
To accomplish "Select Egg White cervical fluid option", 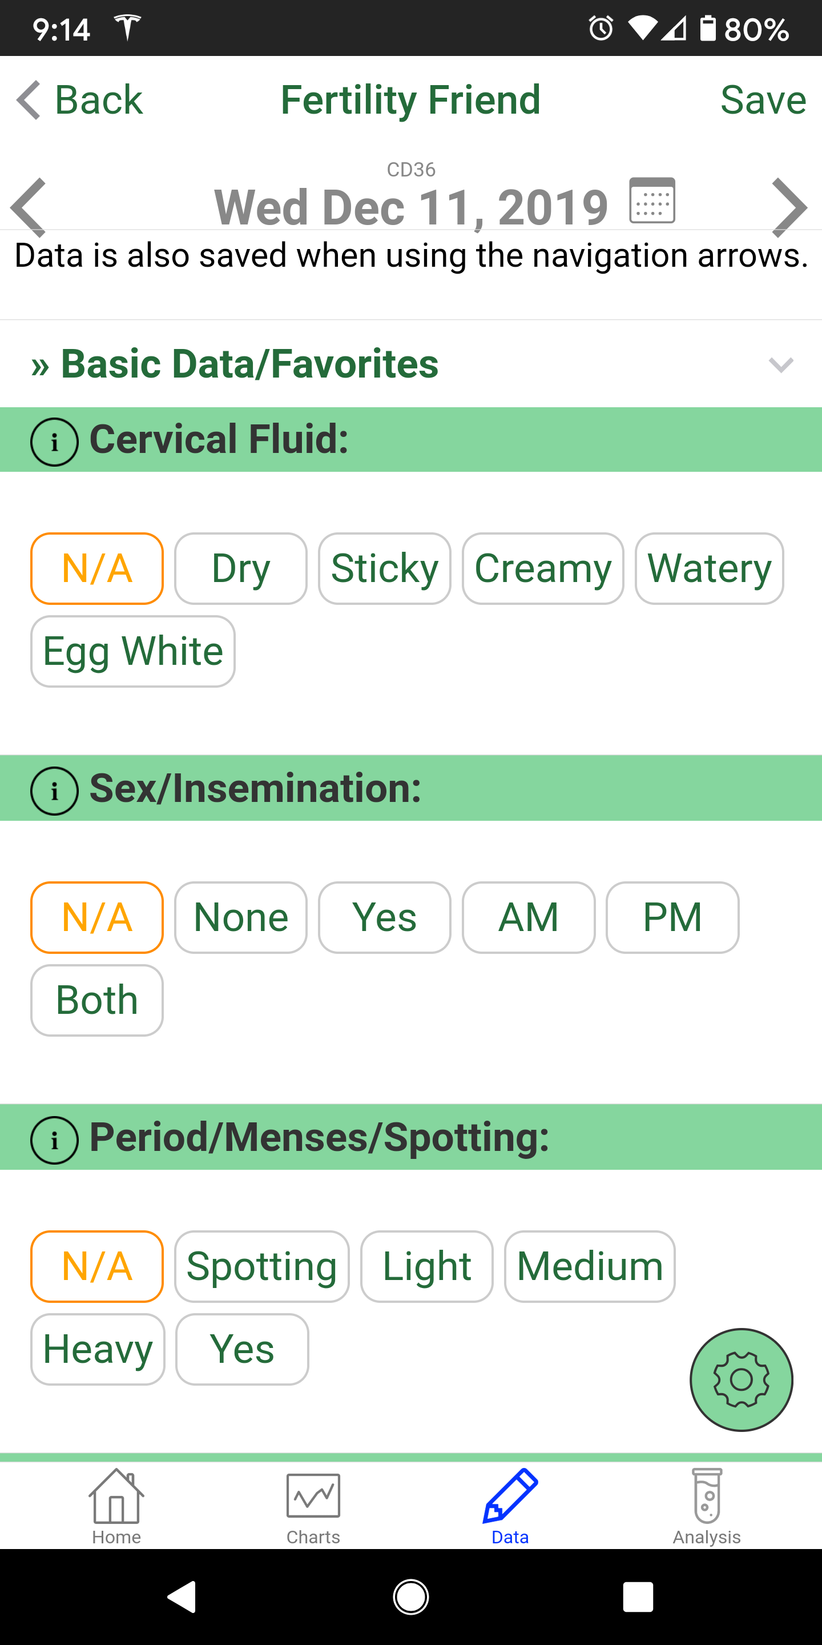I will (133, 651).
